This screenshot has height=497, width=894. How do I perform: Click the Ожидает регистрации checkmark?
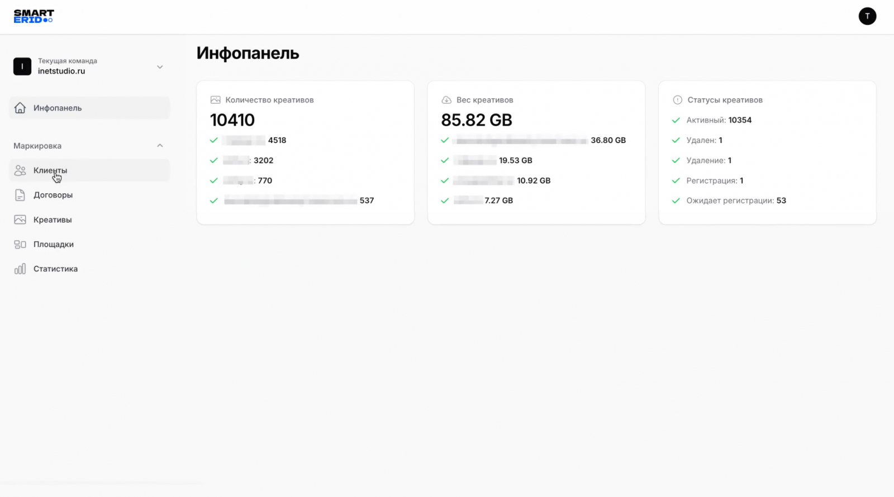click(676, 200)
